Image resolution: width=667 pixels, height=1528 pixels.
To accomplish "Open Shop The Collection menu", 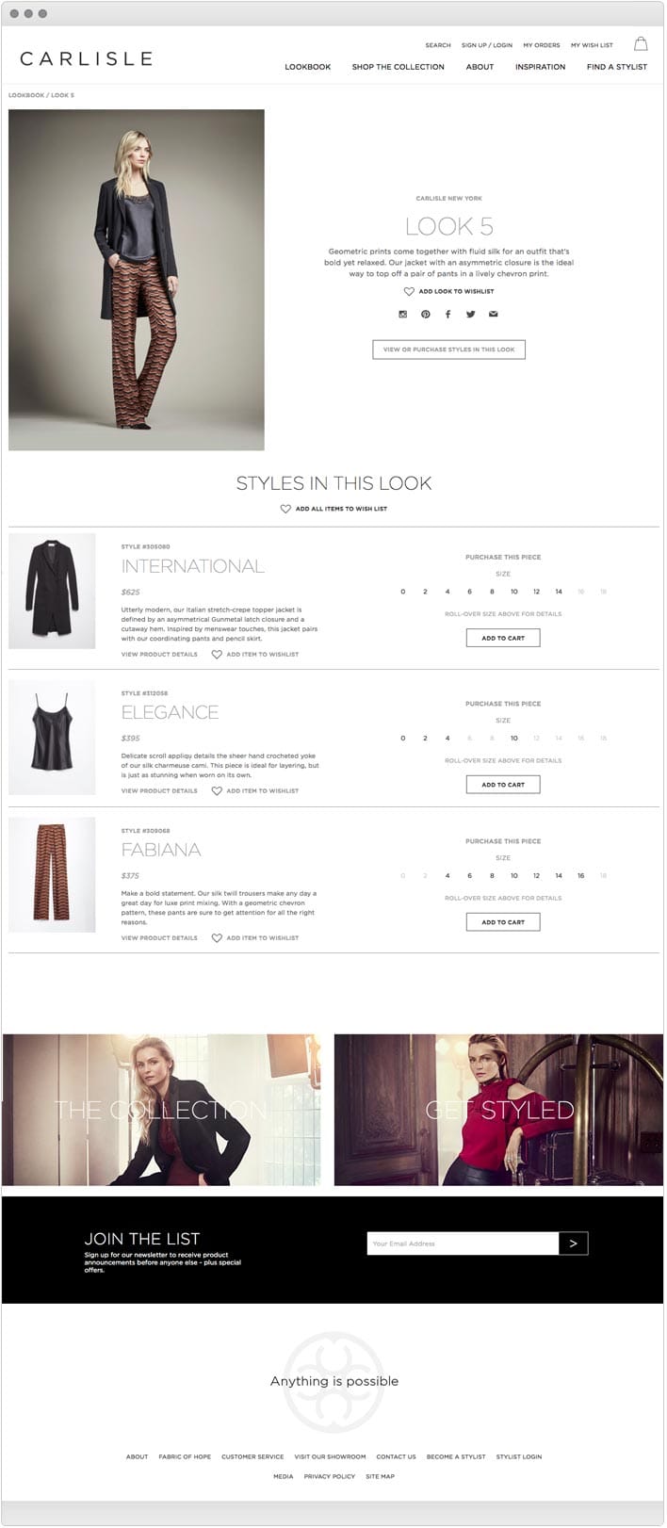I will click(399, 67).
